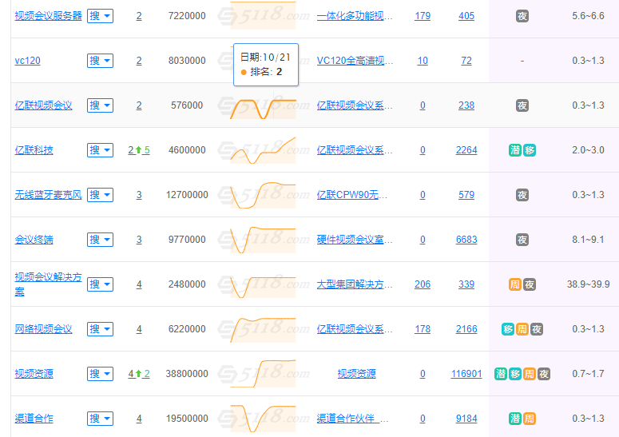Open page title link 硬件视频会议室...
This screenshot has height=437, width=619.
click(355, 240)
